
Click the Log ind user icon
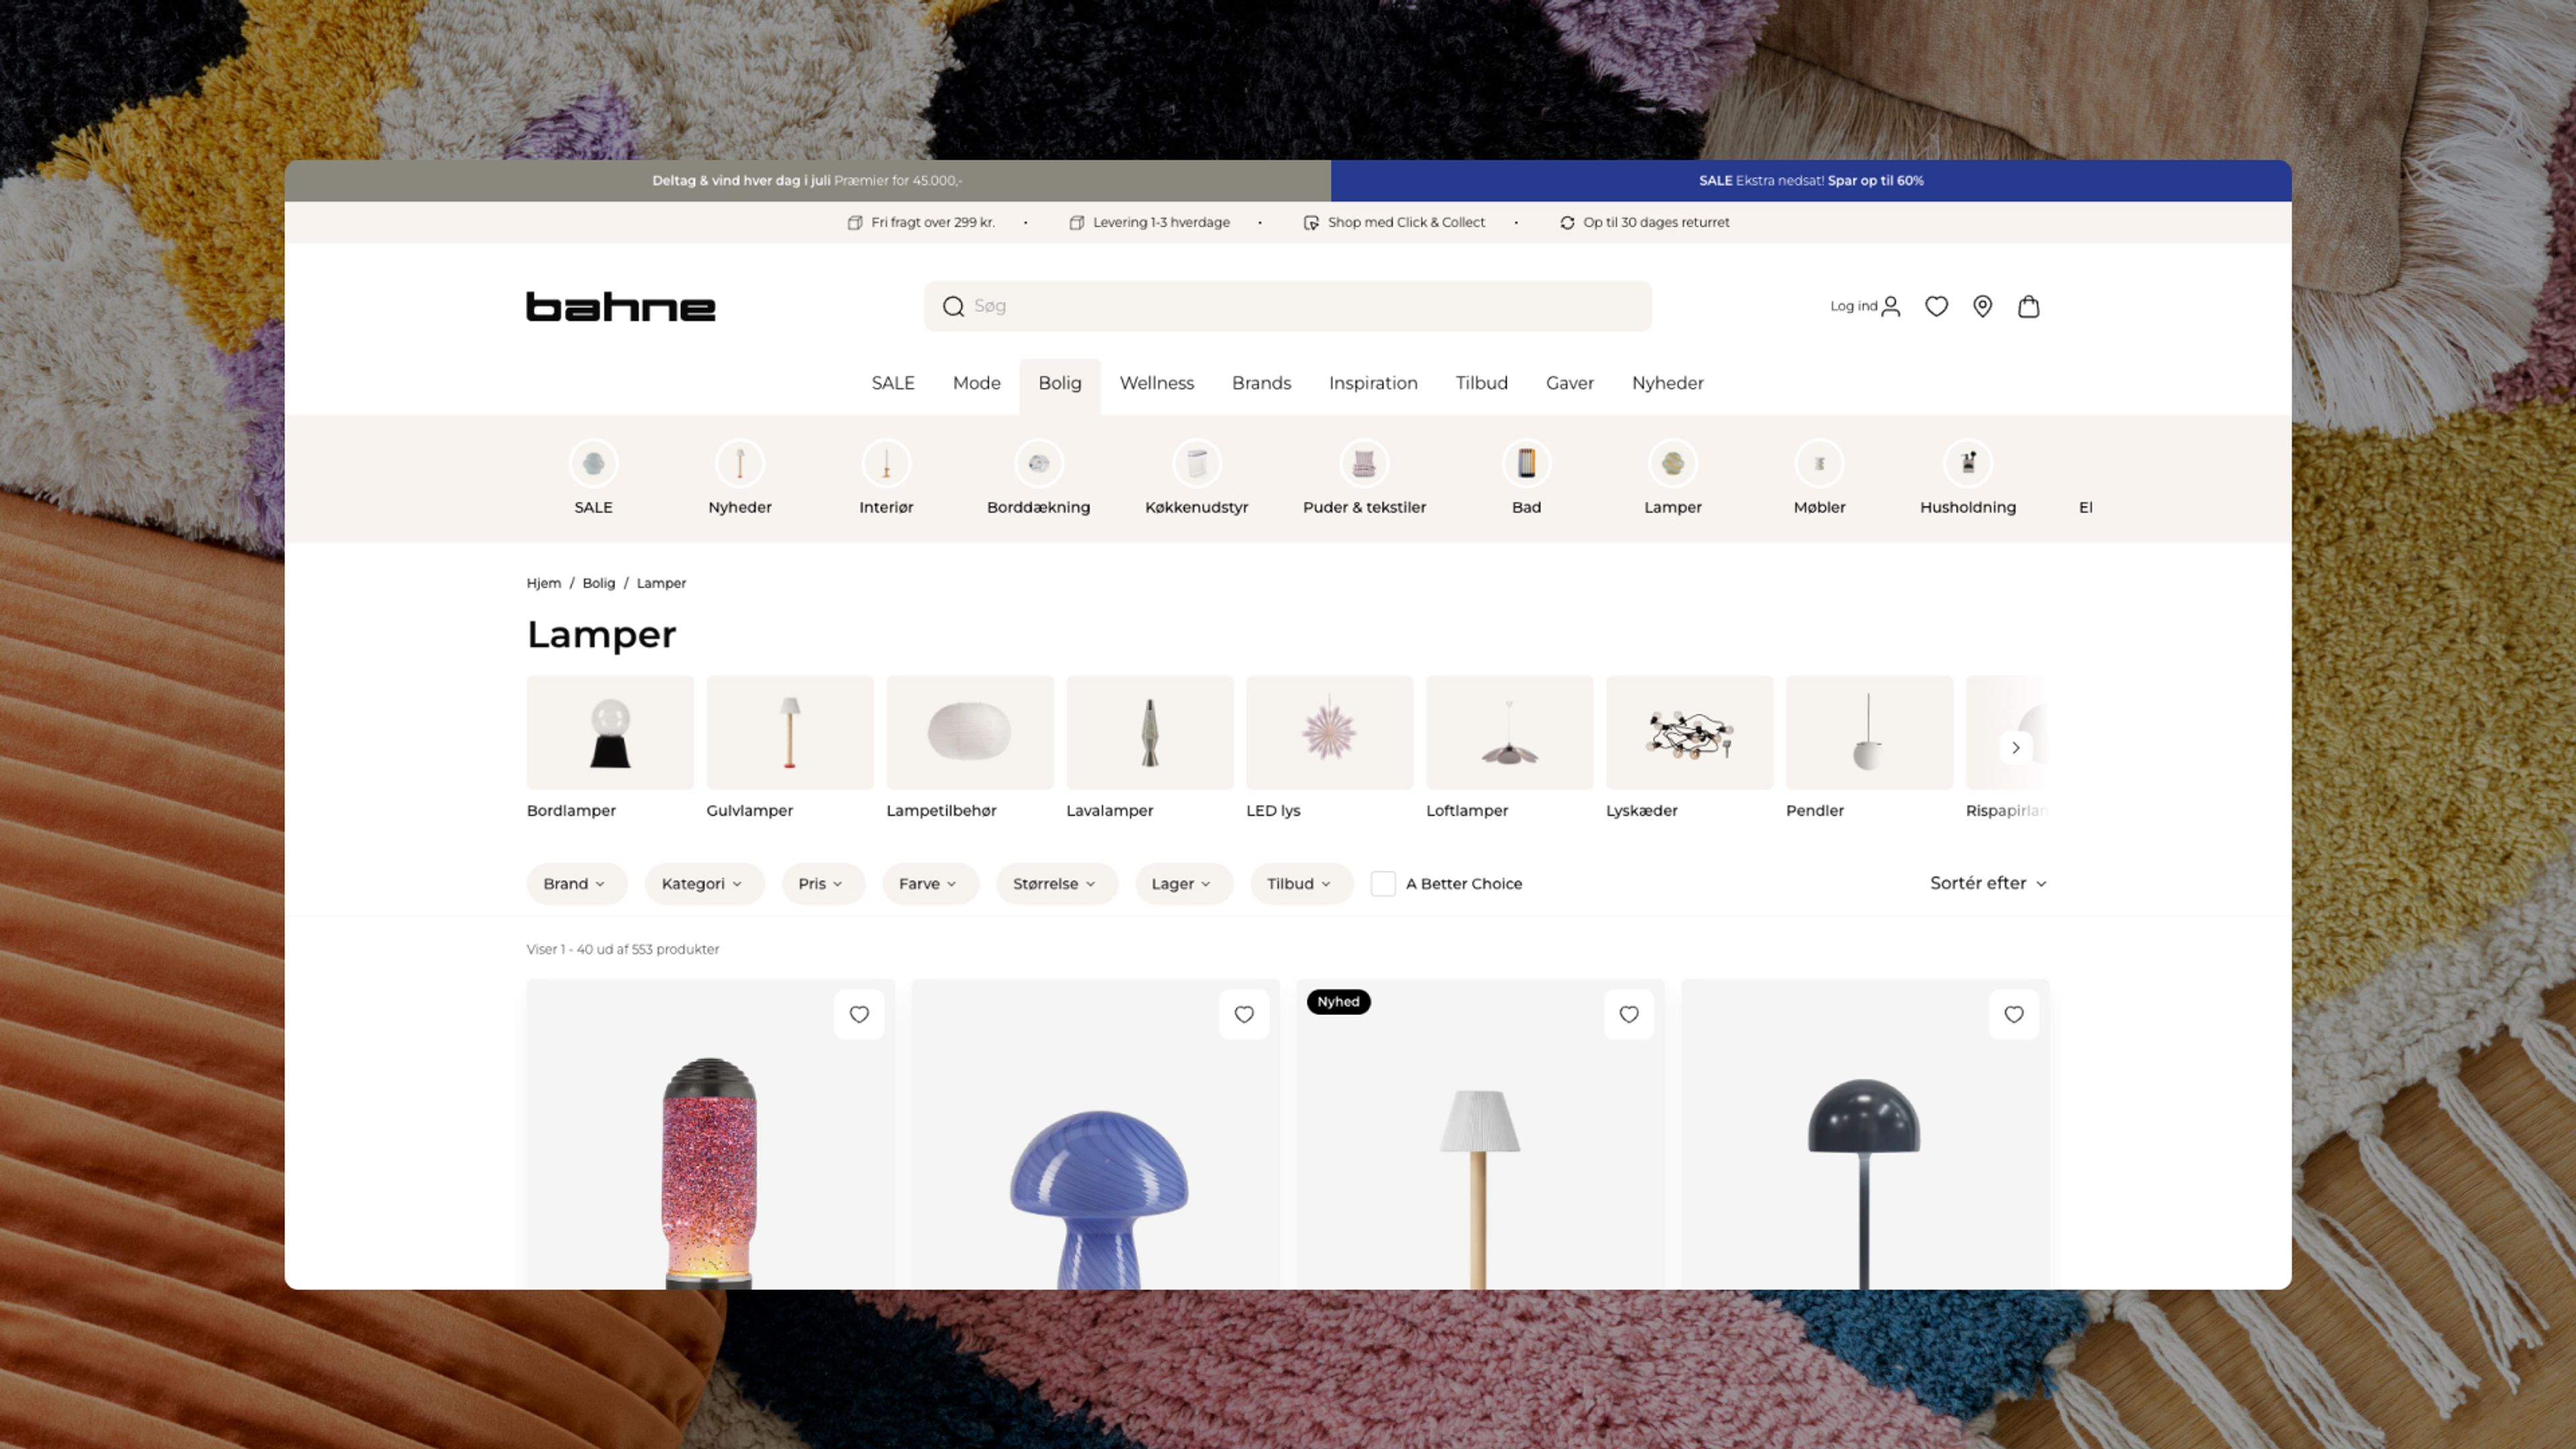pos(1890,306)
